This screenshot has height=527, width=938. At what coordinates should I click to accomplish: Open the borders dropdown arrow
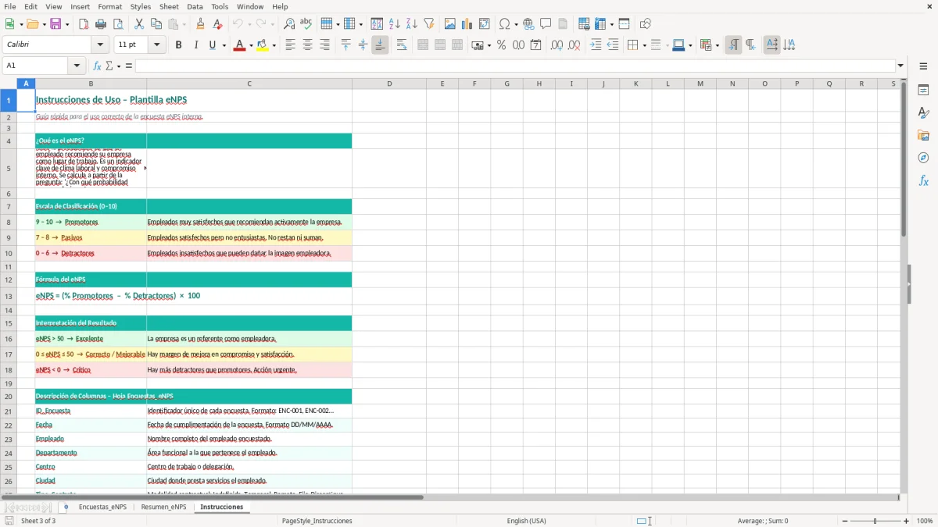click(644, 45)
